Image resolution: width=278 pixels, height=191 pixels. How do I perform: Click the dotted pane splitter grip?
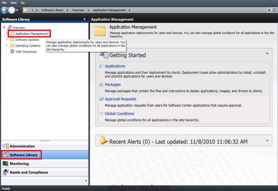pos(44,141)
